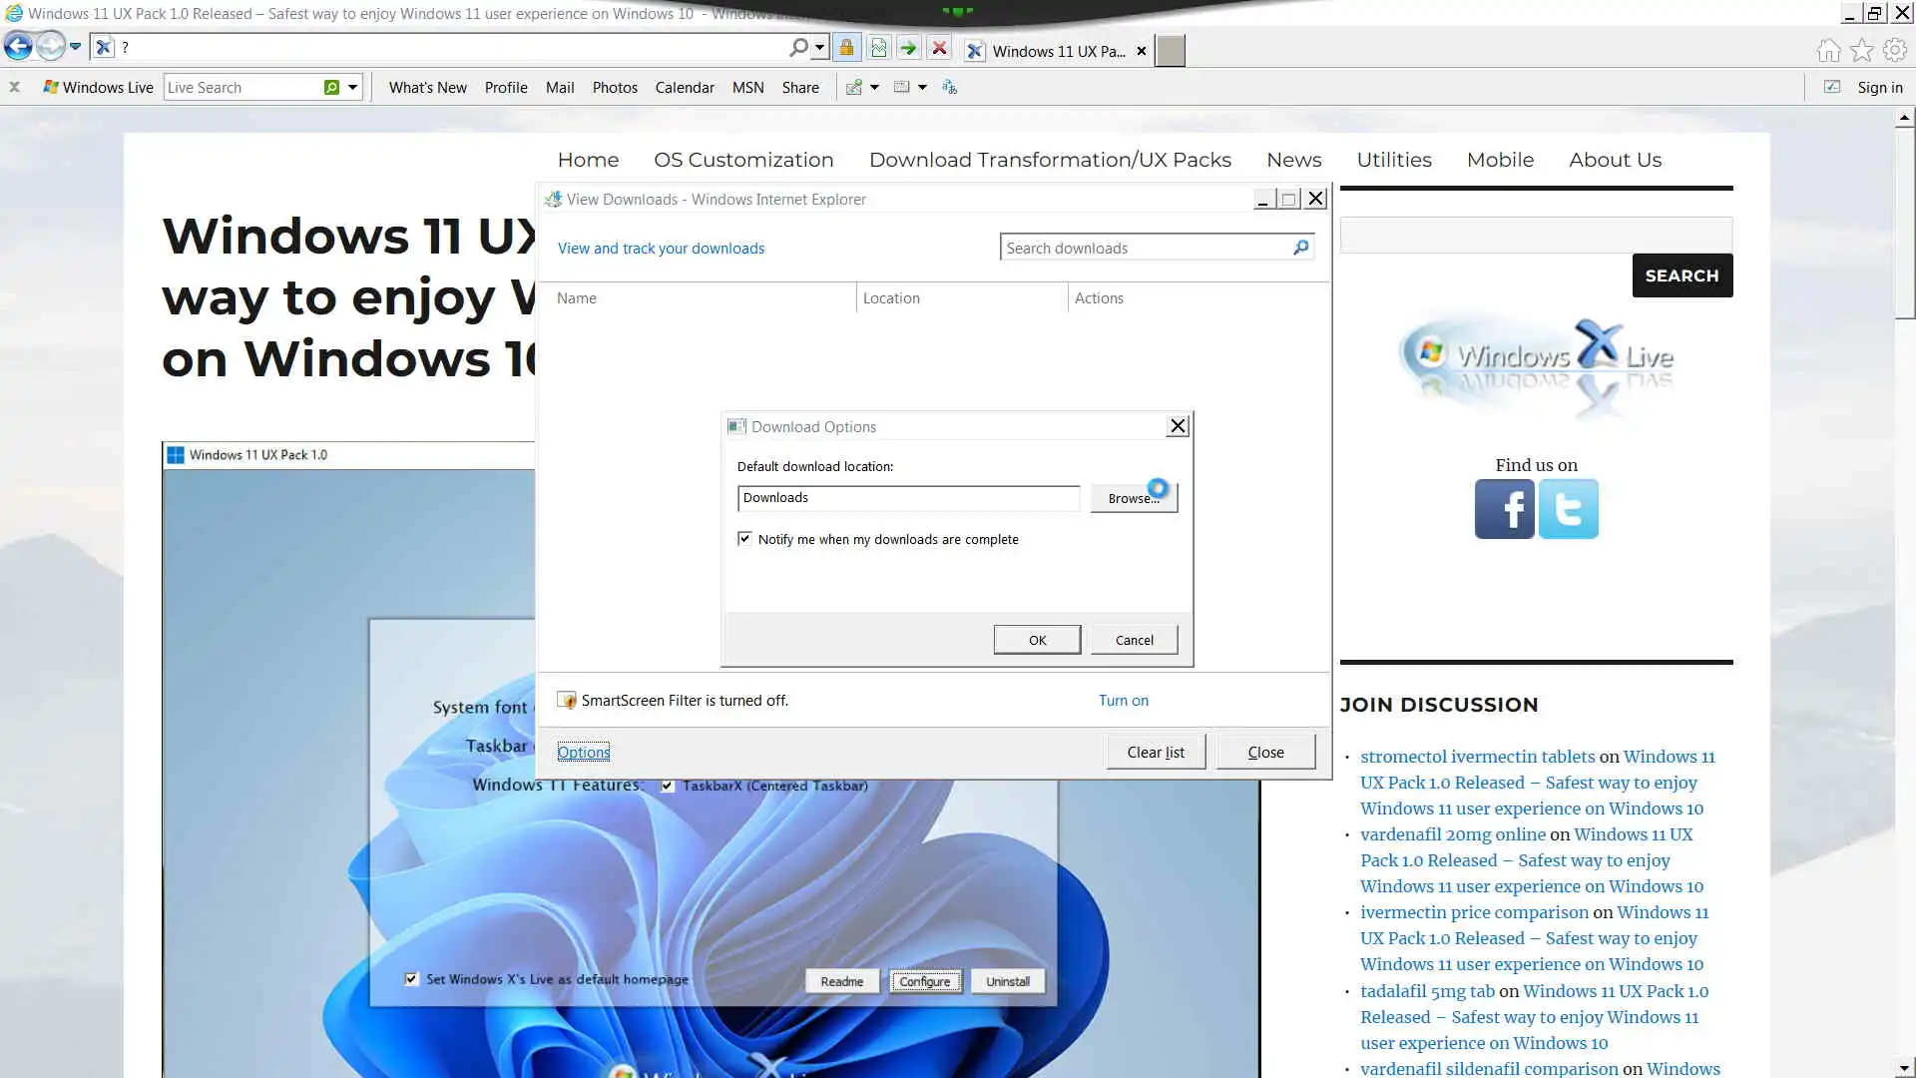This screenshot has width=1916, height=1078.
Task: Uncheck Notify me when downloads are complete
Action: point(744,539)
